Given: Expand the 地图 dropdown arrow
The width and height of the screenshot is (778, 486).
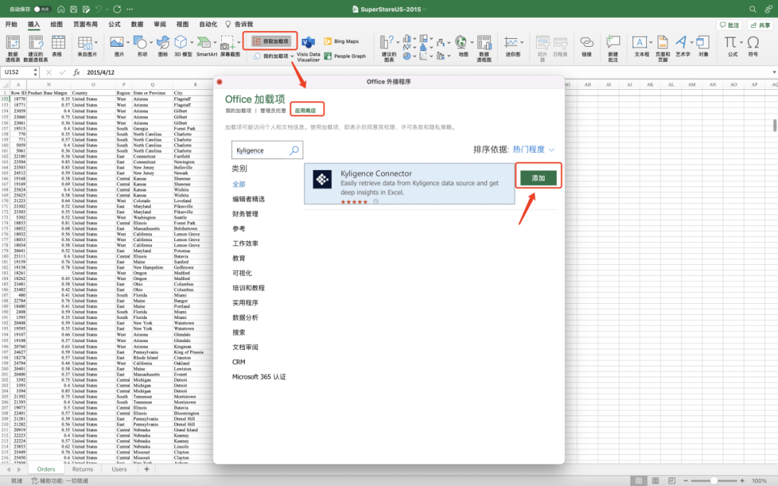Looking at the screenshot, I should [471, 42].
